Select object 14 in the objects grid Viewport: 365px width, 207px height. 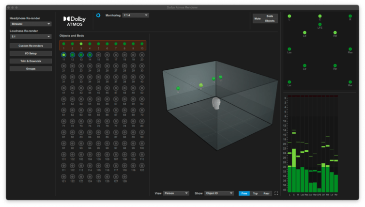click(x=90, y=55)
